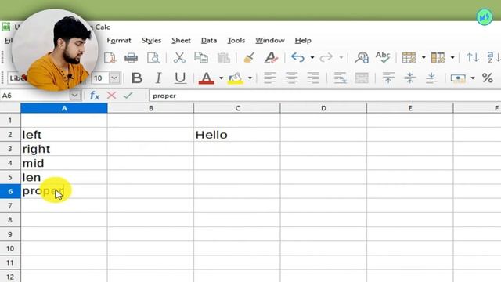Toggle Center Horizontally alignment
Viewport: 501px width, 282px height.
click(x=291, y=78)
